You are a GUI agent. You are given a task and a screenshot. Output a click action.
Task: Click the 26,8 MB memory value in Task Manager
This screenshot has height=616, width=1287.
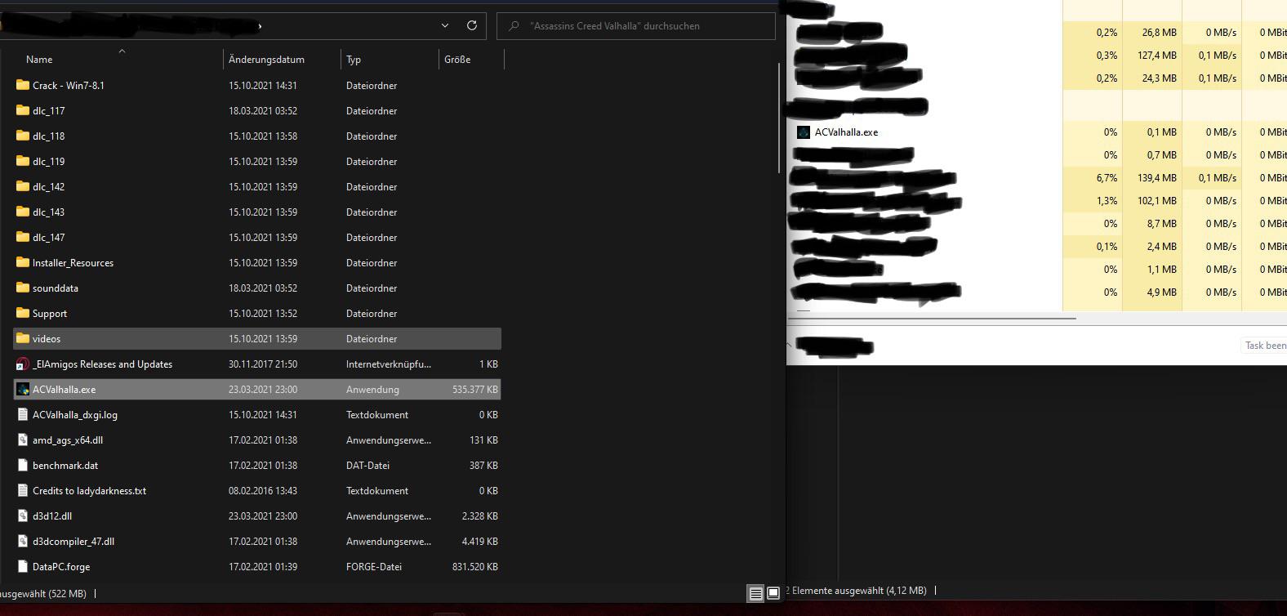(1159, 33)
